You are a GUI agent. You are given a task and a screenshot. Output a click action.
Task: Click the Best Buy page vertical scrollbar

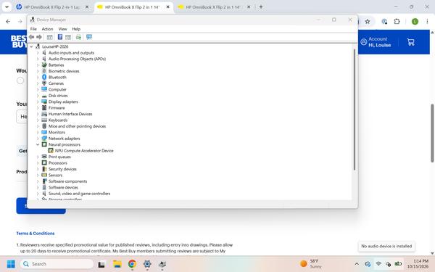coord(432,133)
